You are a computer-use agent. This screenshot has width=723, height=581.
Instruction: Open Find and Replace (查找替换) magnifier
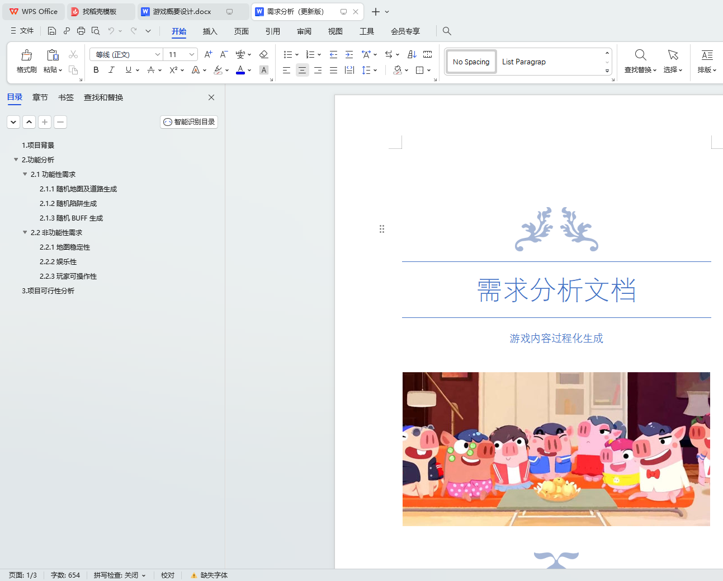[641, 55]
